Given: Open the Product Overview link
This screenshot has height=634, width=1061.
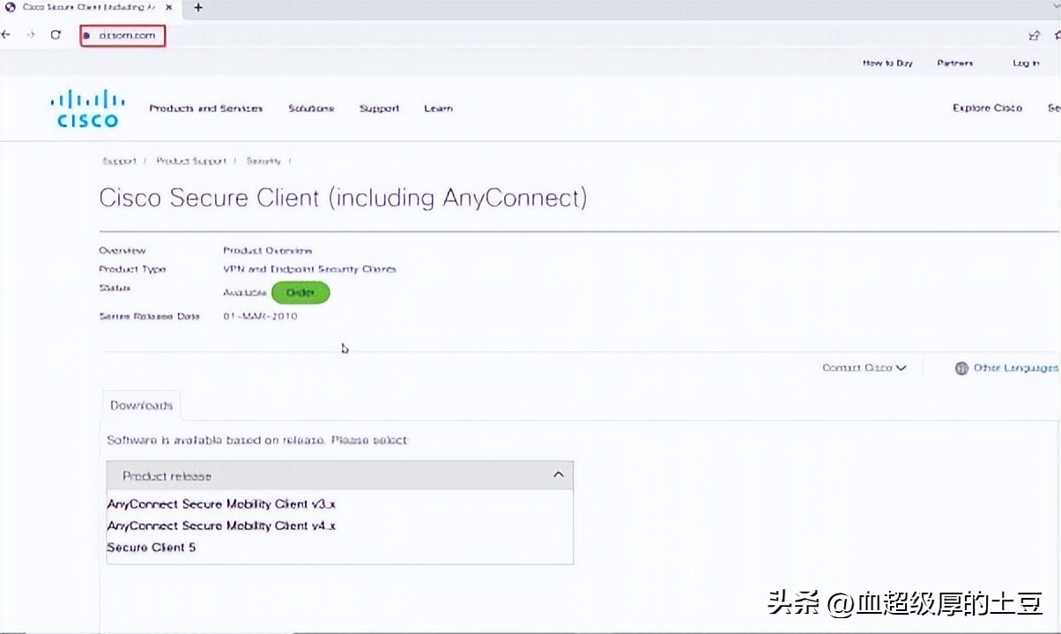Looking at the screenshot, I should pyautogui.click(x=267, y=251).
